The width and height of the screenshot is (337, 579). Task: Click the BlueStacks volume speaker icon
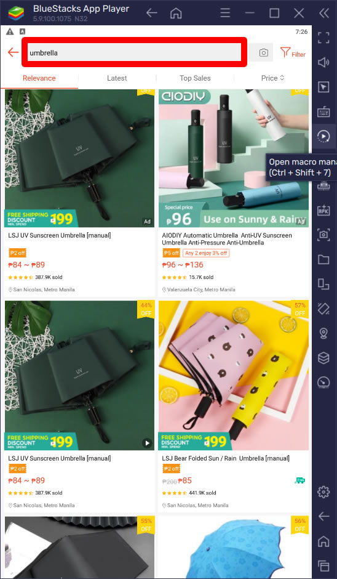pos(323,62)
